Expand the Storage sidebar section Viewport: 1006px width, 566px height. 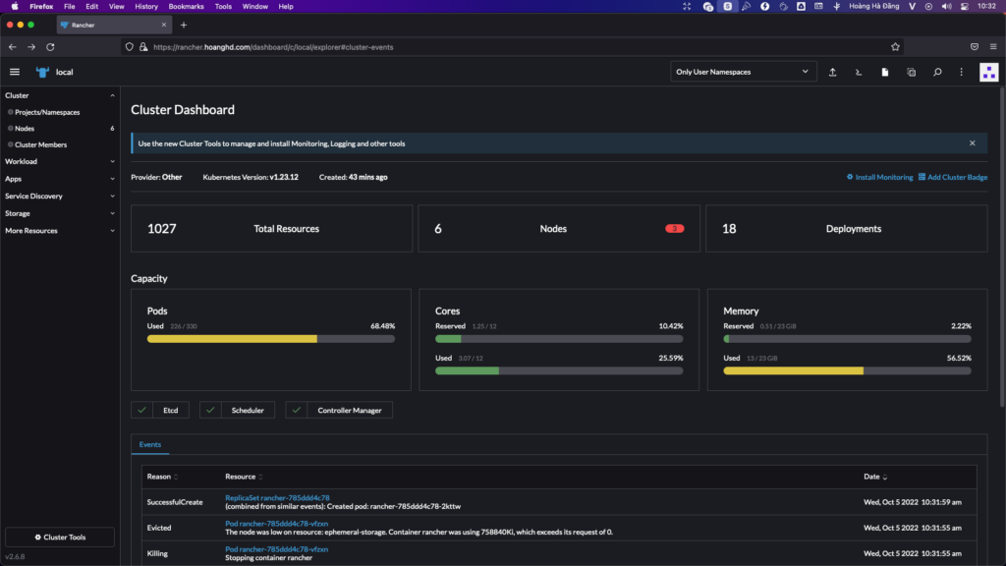(x=112, y=213)
